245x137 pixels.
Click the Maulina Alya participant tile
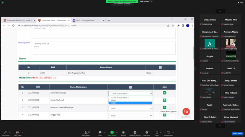pos(231,20)
